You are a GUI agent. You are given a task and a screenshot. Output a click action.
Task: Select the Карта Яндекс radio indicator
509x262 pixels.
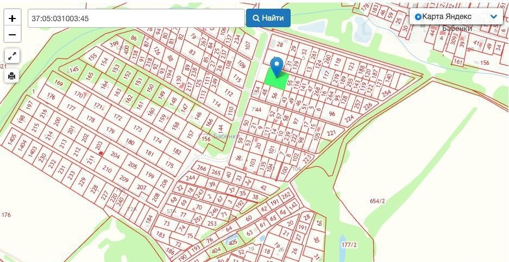tap(418, 17)
